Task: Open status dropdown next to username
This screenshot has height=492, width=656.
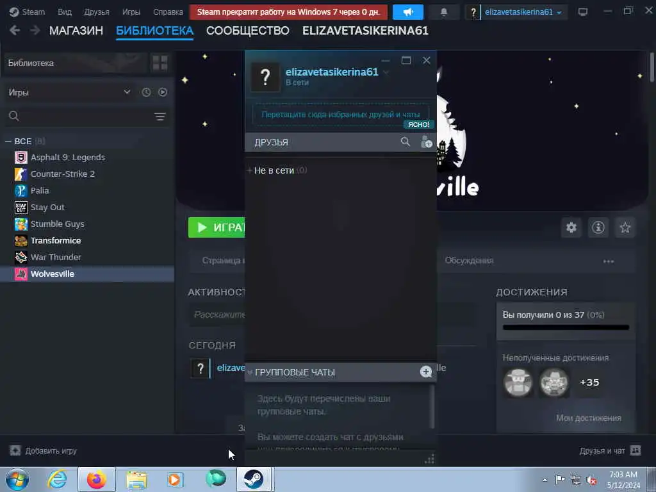Action: pyautogui.click(x=386, y=72)
